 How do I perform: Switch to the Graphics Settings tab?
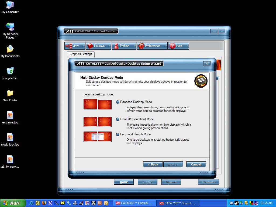tap(81, 54)
